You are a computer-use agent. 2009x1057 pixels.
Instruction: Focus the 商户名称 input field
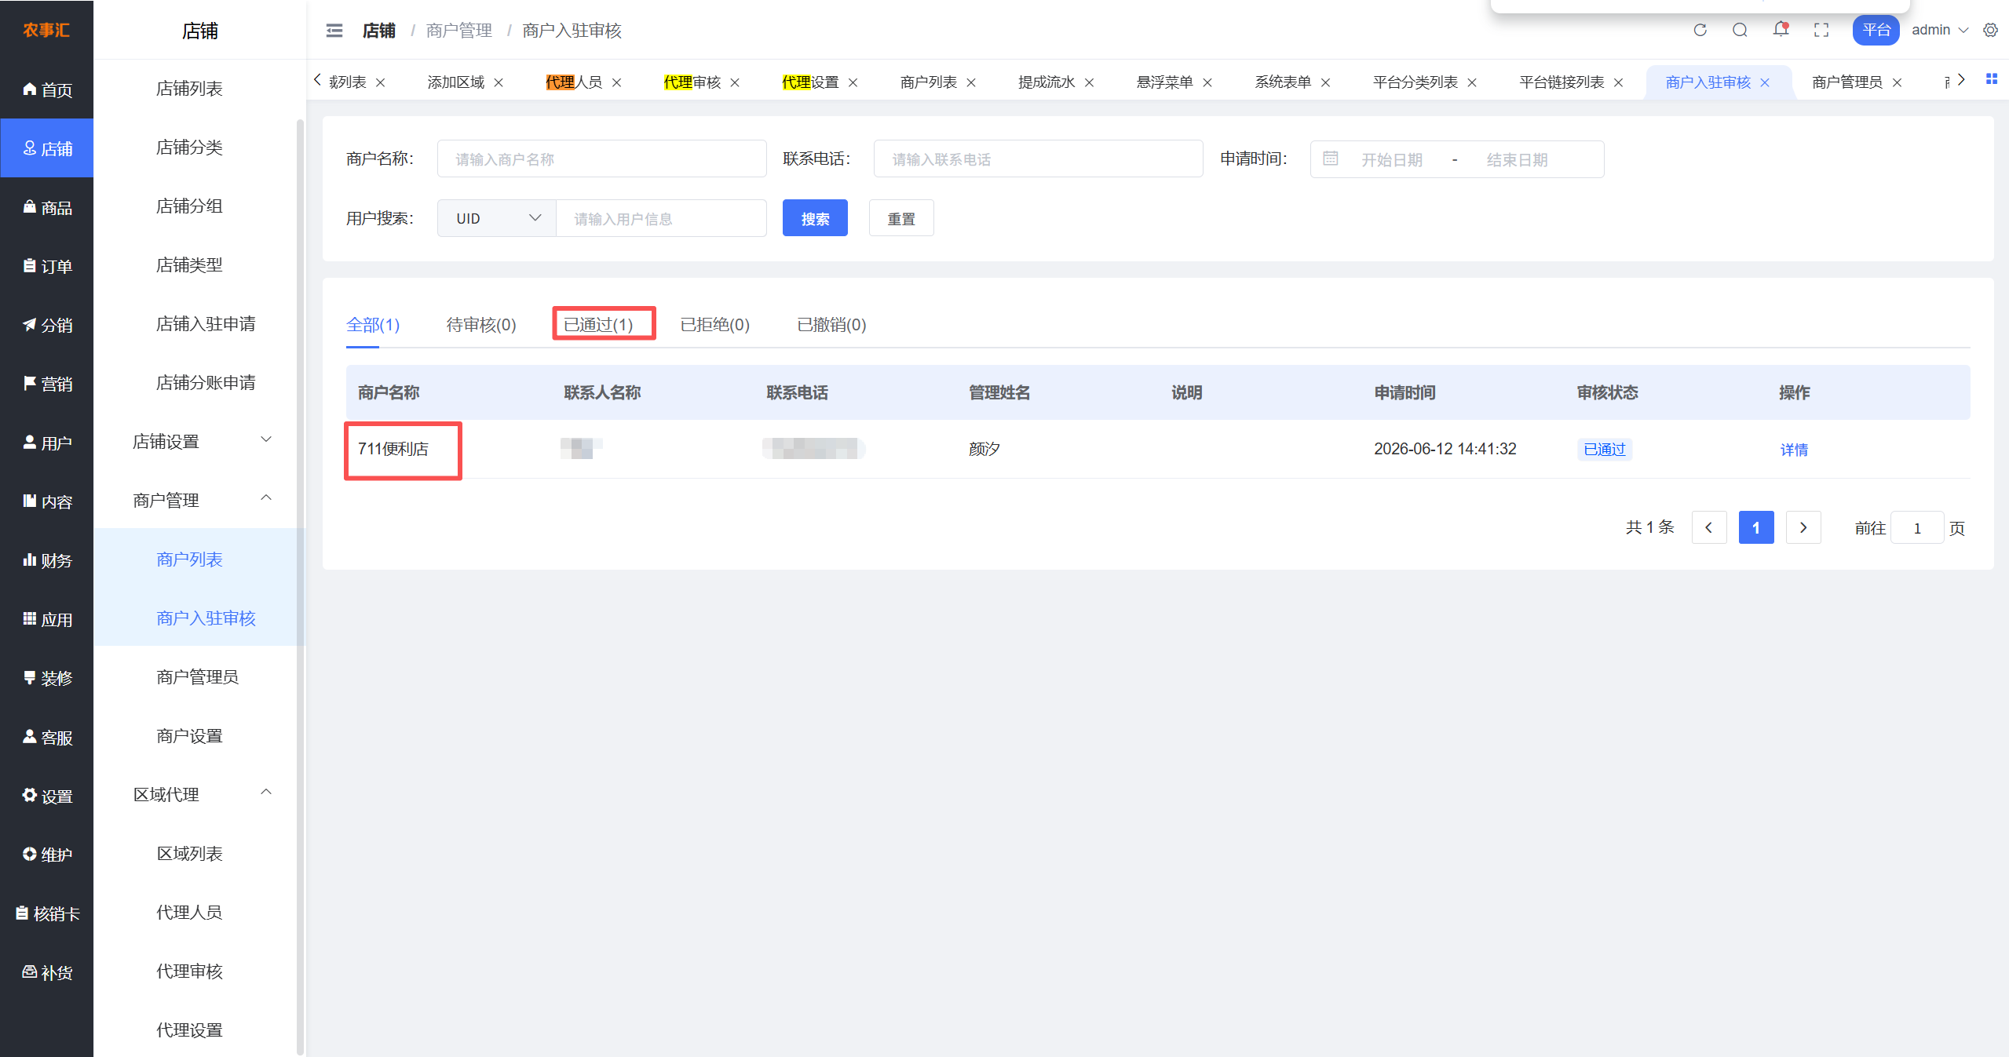601,159
